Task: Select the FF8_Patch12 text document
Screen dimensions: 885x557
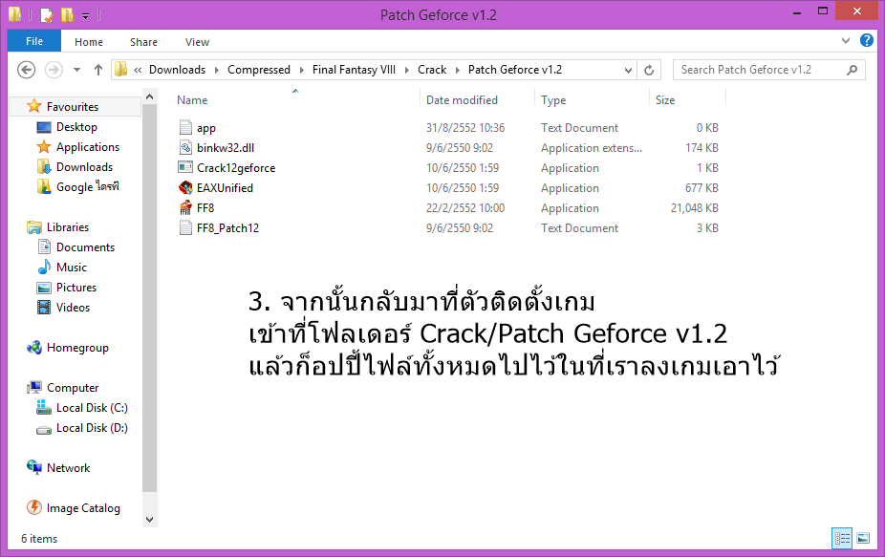Action: 227,228
